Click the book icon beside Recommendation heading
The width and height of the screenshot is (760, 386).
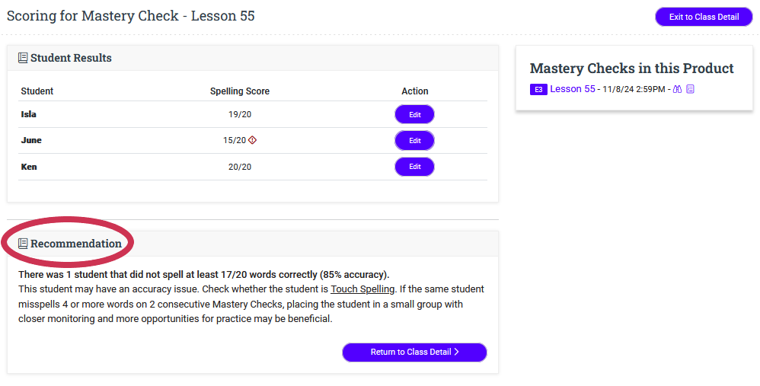[23, 244]
